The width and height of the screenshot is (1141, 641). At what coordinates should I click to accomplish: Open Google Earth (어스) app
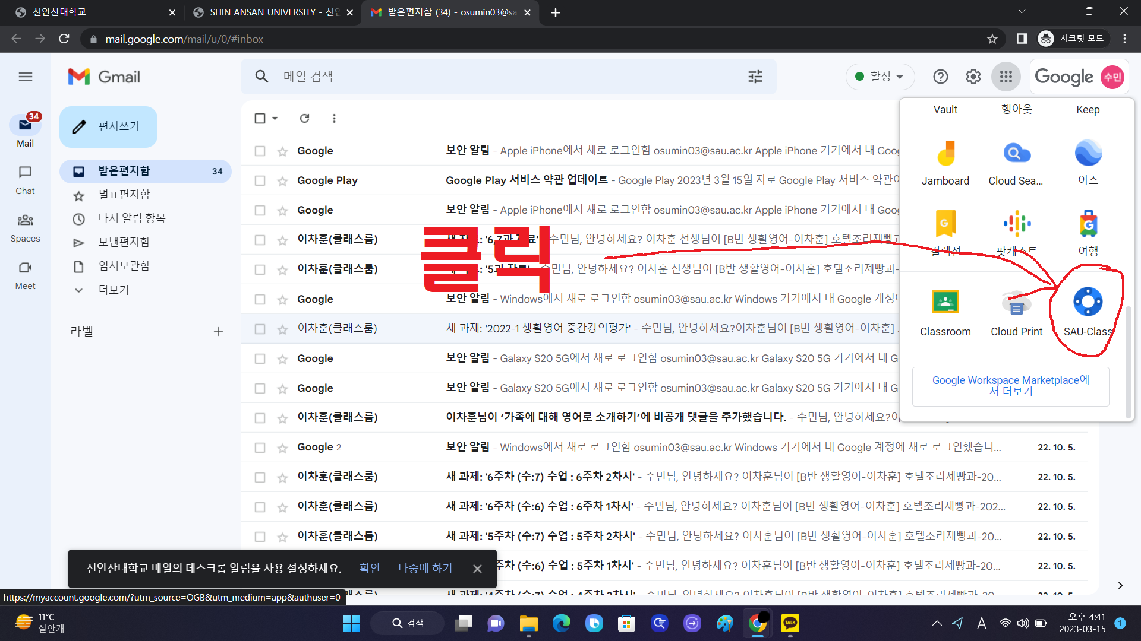(x=1088, y=163)
